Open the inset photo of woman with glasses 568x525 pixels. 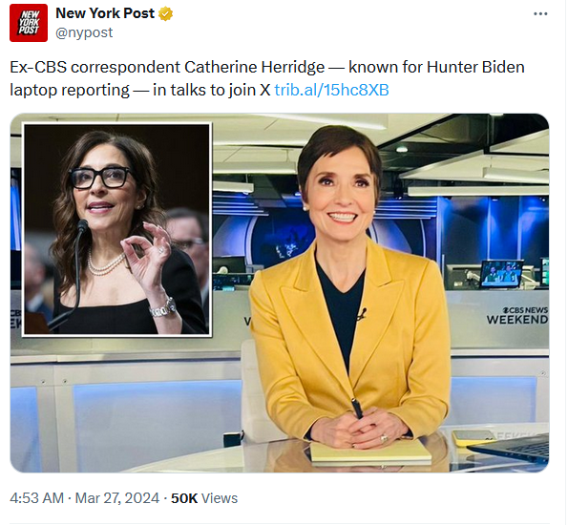[116, 229]
